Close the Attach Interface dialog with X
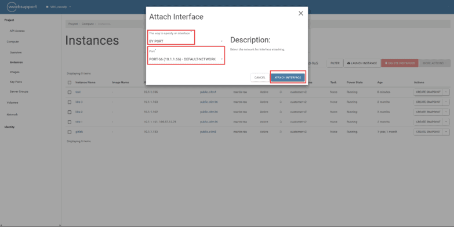 (301, 13)
